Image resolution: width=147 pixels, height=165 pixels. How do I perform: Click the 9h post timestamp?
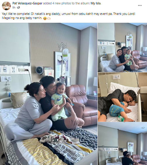tap(14, 8)
